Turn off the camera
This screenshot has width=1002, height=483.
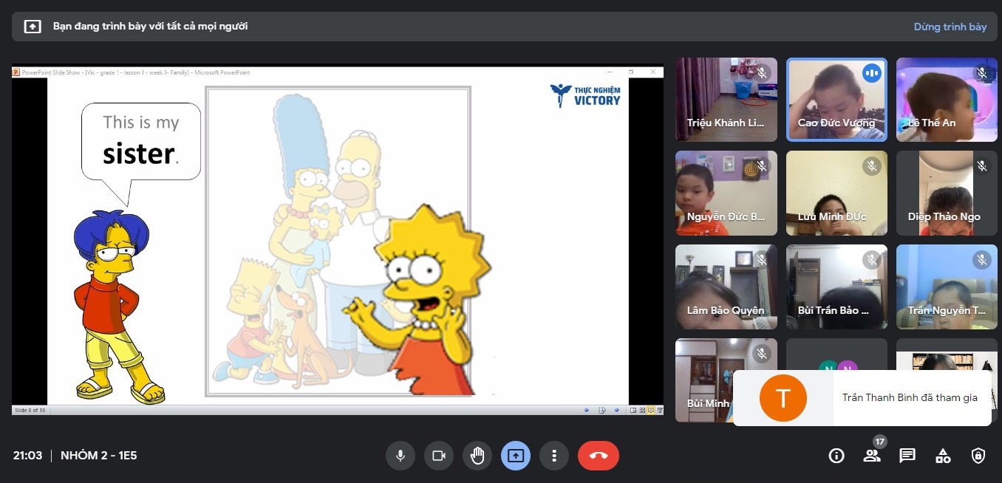point(439,456)
